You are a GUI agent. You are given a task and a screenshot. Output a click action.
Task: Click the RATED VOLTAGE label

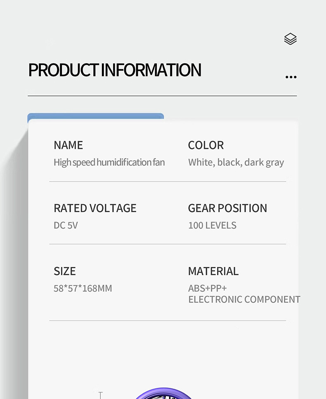[x=95, y=208]
